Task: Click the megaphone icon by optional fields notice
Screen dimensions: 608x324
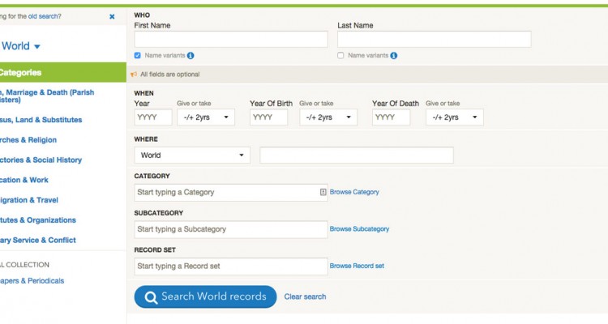Action: (134, 75)
